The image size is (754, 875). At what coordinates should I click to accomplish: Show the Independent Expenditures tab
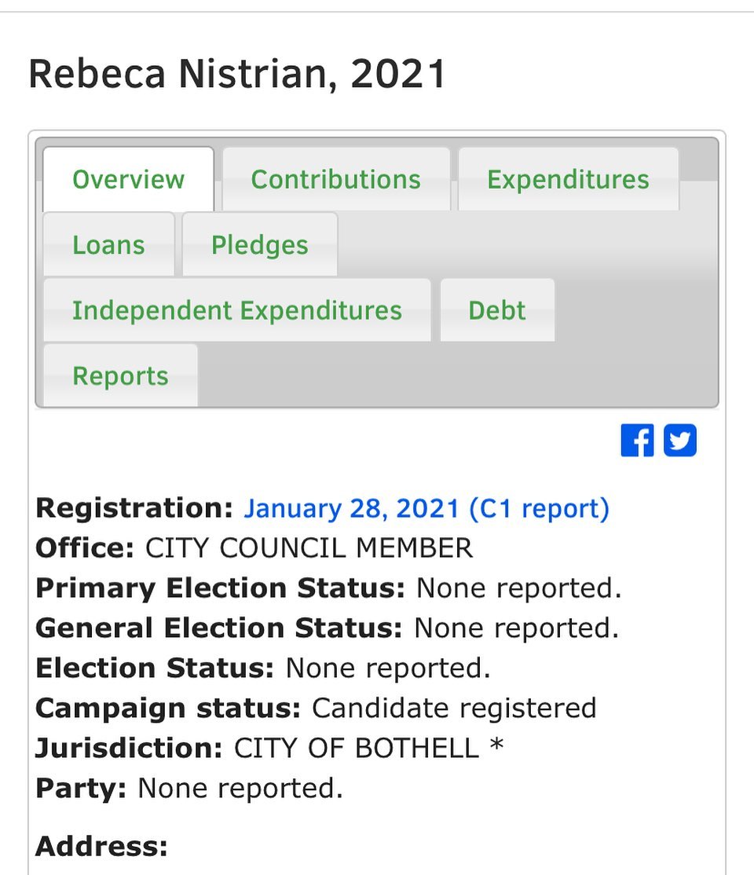point(236,310)
